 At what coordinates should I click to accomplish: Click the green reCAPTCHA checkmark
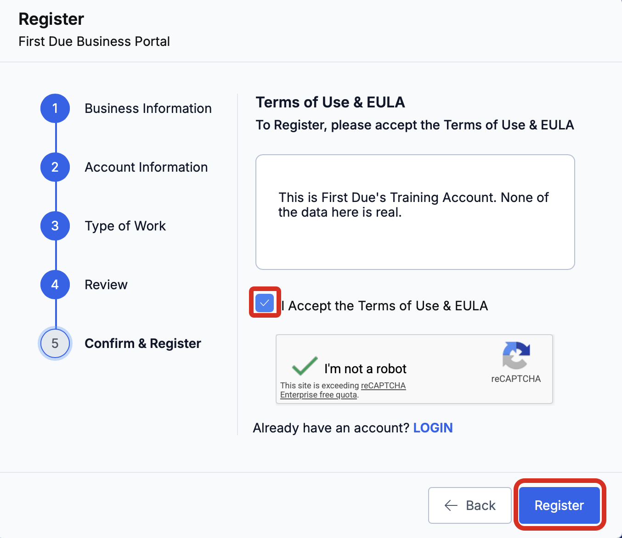[x=305, y=366]
